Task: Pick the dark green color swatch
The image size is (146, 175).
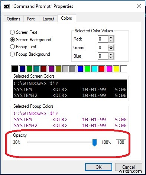Action: click(x=29, y=69)
